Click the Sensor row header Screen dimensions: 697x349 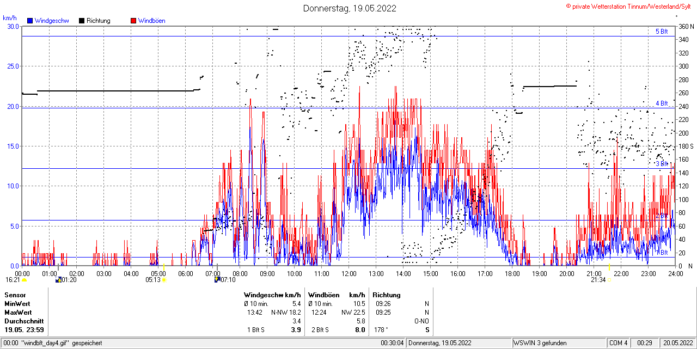point(15,295)
